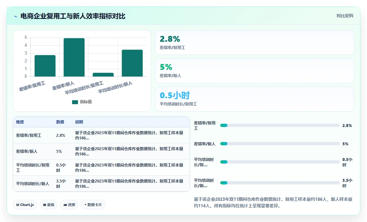Open the 2.8% 差错率/复用工 data card
This screenshot has height=222, width=367.
(x=254, y=42)
